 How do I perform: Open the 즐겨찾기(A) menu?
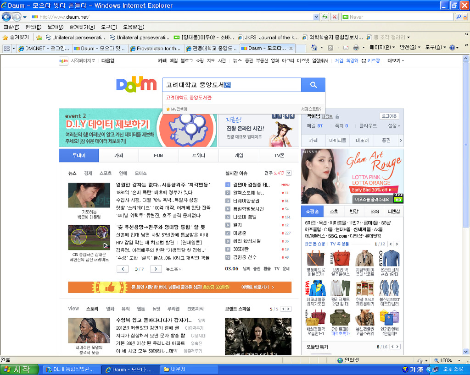[x=82, y=27]
